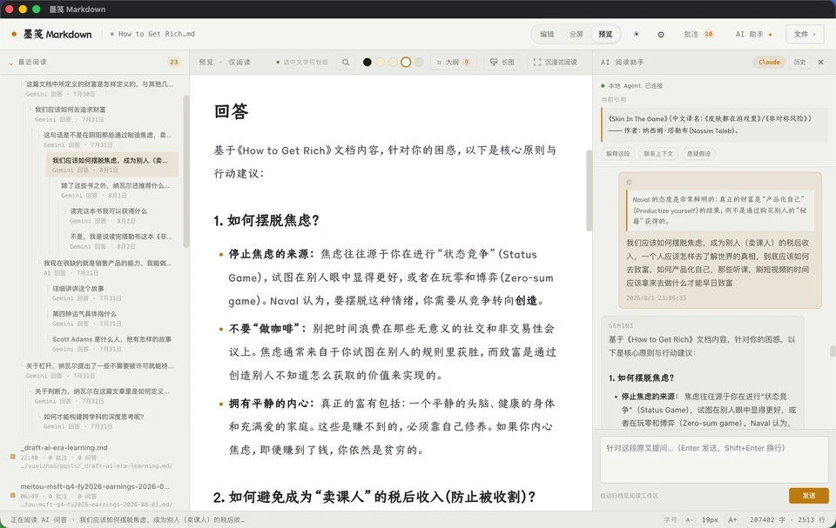
Task: Enter 沉浸式阅读 immersive reading mode
Action: [555, 63]
